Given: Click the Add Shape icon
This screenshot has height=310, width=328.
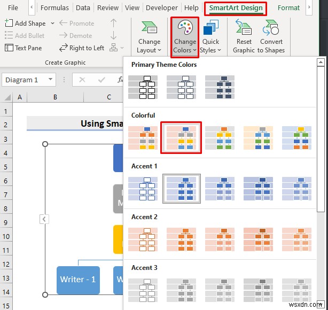Looking at the screenshot, I should tap(9, 23).
